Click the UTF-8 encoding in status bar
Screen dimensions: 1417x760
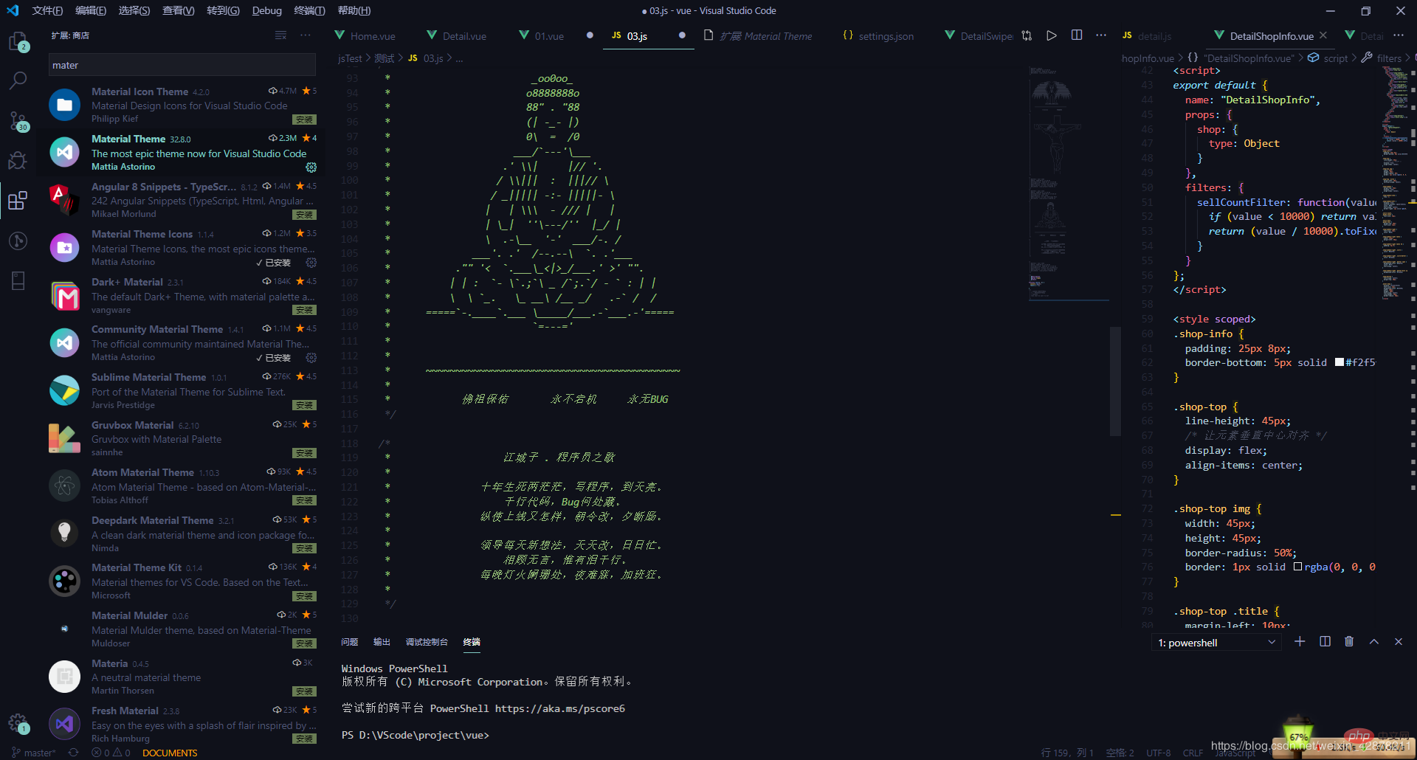click(1158, 753)
